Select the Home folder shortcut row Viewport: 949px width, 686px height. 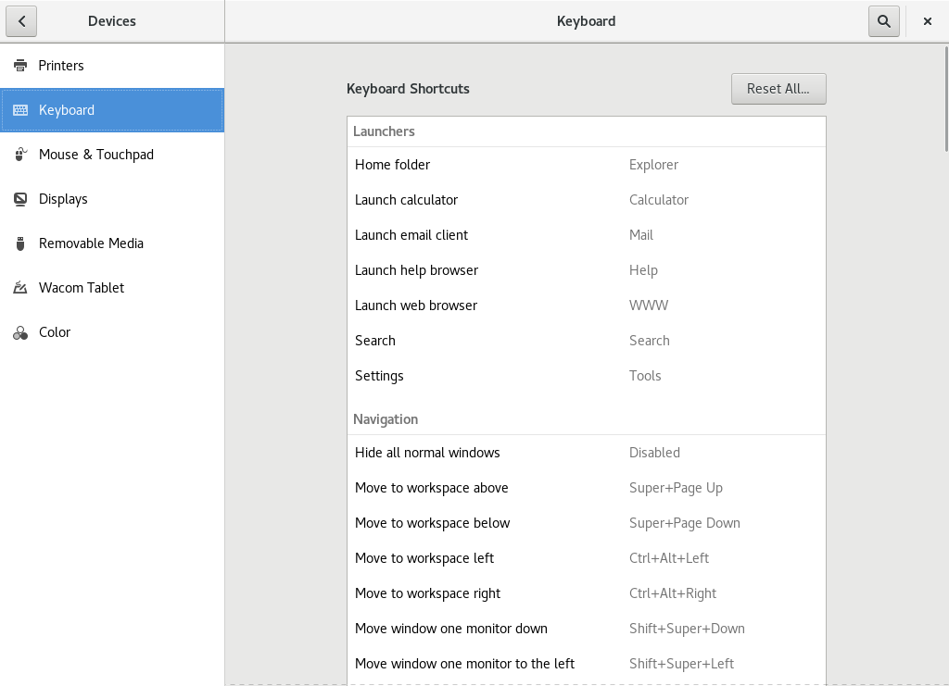[586, 165]
